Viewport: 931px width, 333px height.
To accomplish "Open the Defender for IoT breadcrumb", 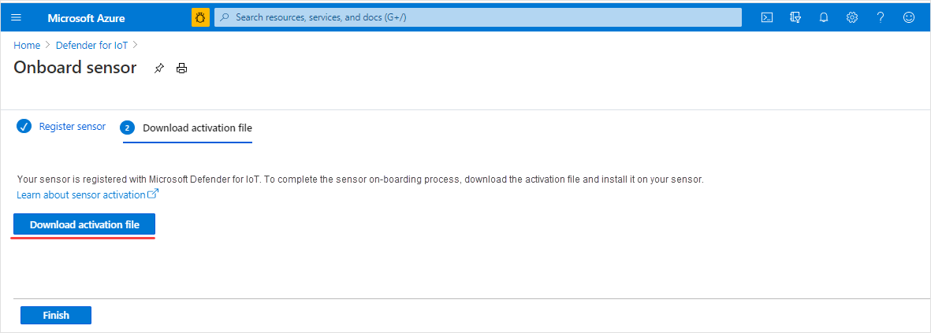I will pyautogui.click(x=91, y=45).
